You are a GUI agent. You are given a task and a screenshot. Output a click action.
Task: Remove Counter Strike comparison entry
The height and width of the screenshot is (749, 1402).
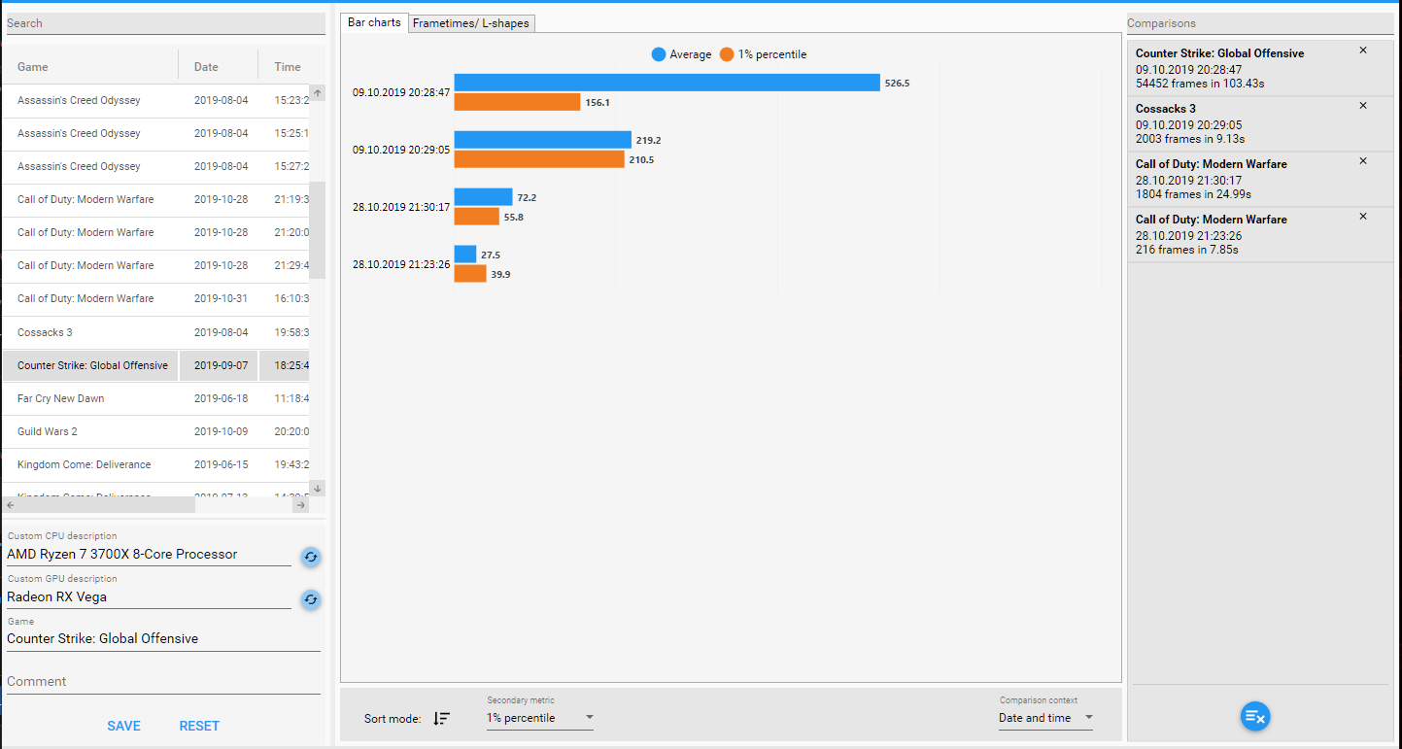coord(1362,50)
